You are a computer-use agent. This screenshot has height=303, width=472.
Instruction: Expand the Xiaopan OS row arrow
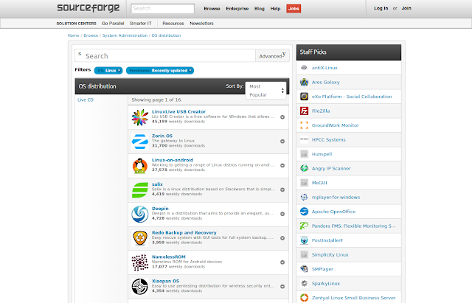click(282, 287)
